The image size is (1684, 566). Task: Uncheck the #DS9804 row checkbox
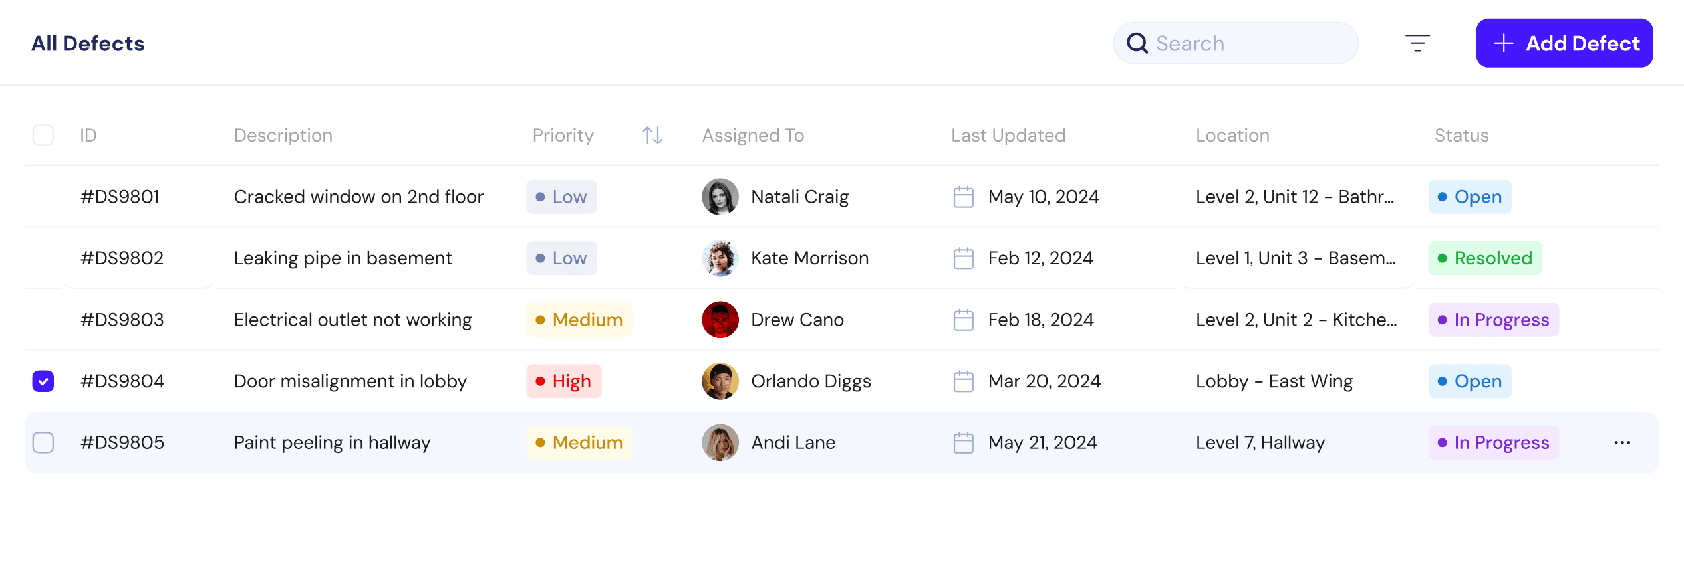tap(43, 381)
